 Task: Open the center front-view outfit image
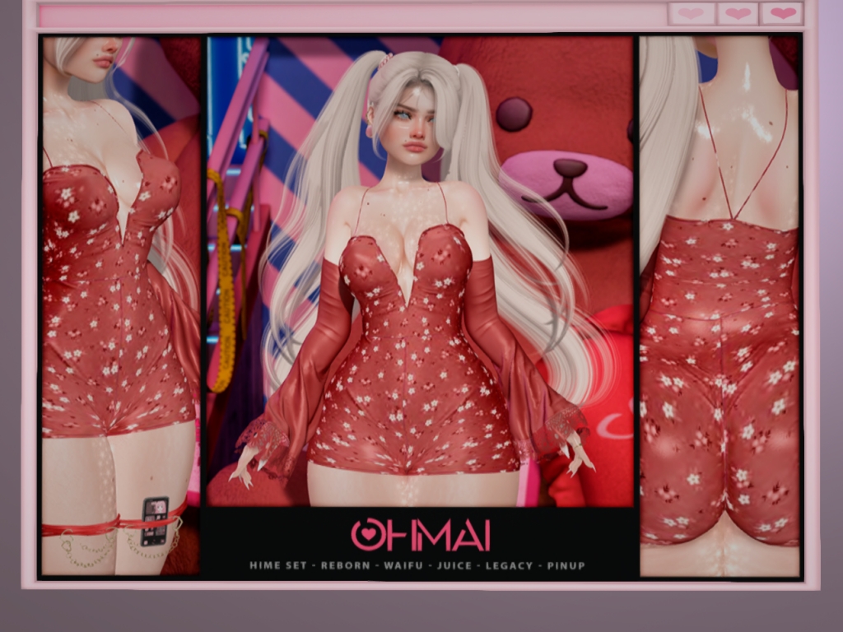tap(420, 272)
